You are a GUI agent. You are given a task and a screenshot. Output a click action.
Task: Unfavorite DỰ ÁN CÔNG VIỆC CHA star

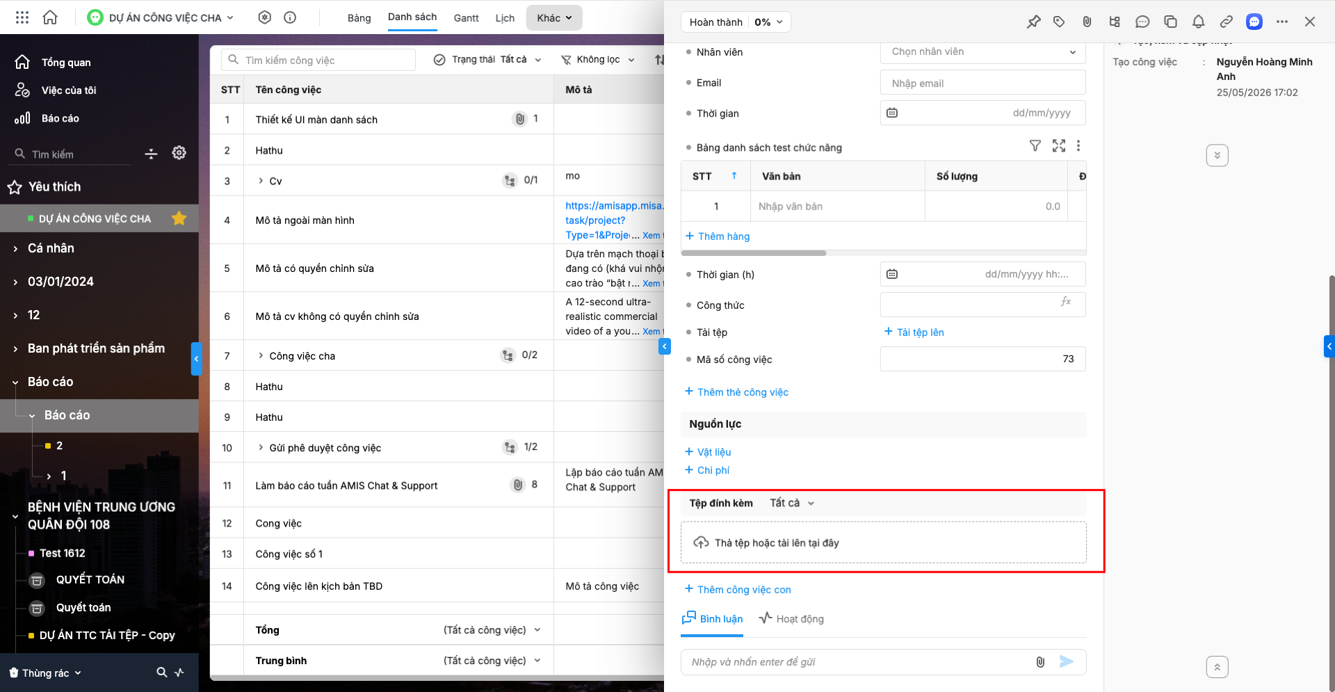tap(179, 218)
